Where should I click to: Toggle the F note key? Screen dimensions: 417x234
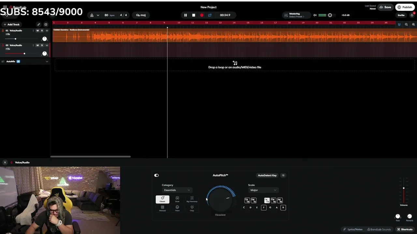pos(264,207)
